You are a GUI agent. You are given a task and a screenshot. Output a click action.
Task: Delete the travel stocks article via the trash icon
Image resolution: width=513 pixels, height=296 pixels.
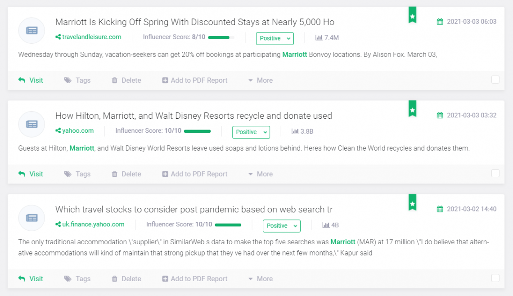pyautogui.click(x=114, y=279)
